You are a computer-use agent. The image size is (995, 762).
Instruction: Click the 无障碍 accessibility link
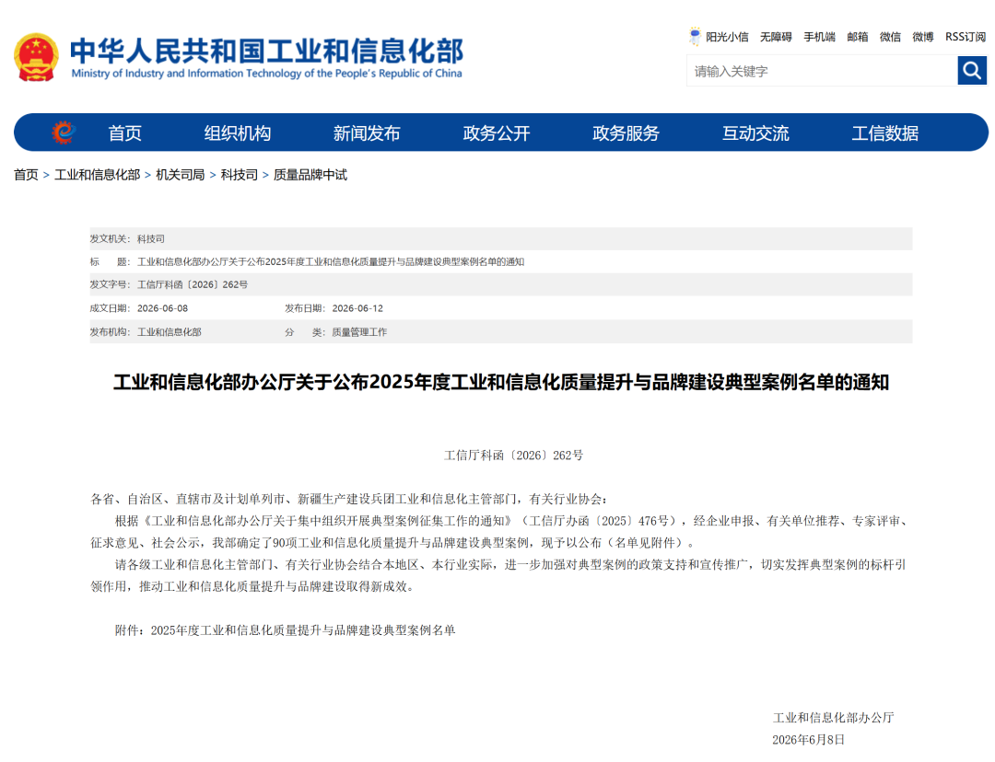pos(776,37)
